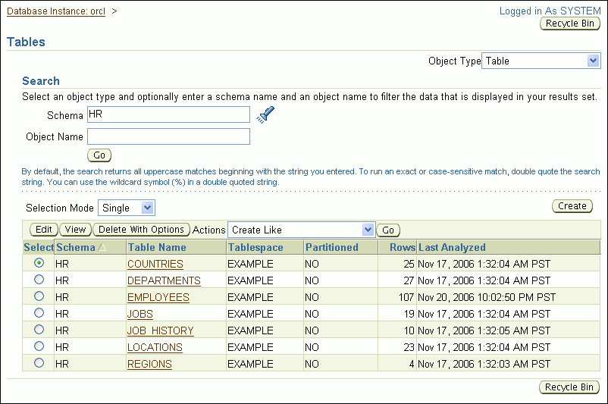Click the Edit button
This screenshot has height=404, width=608.
tap(44, 230)
